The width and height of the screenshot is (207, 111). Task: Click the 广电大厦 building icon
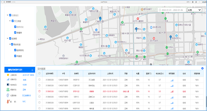[126, 50]
